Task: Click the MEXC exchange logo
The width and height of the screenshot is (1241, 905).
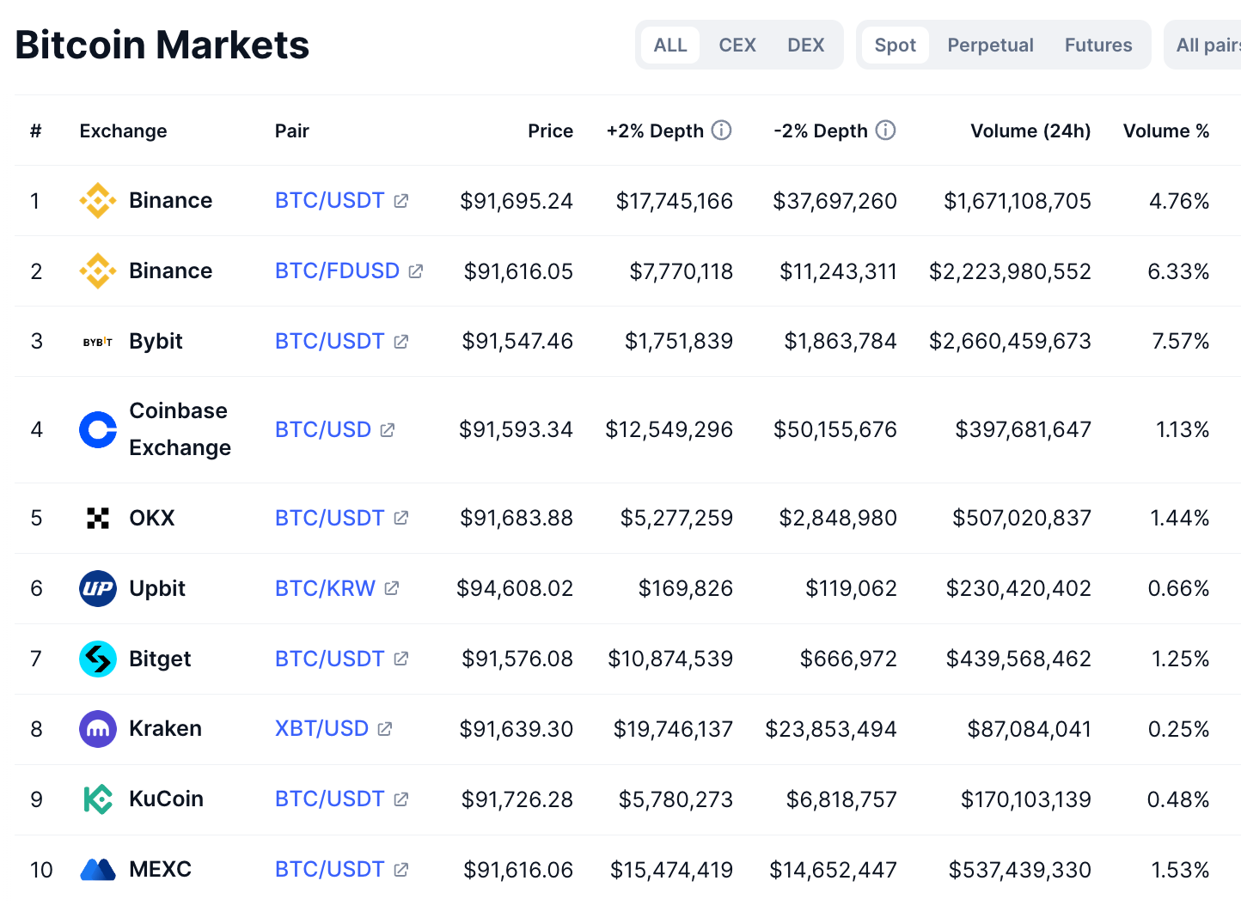Action: tap(97, 869)
